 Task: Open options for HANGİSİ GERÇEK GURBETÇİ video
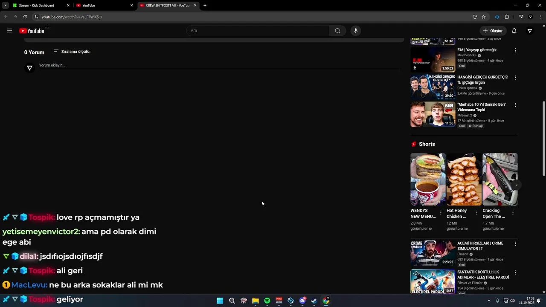pos(515,78)
